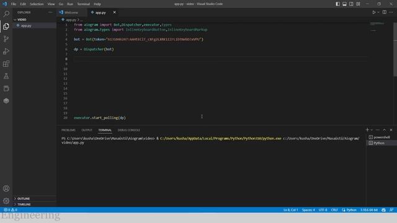Image resolution: width=397 pixels, height=223 pixels.
Task: Open the Testing flask view
Action: [6, 76]
